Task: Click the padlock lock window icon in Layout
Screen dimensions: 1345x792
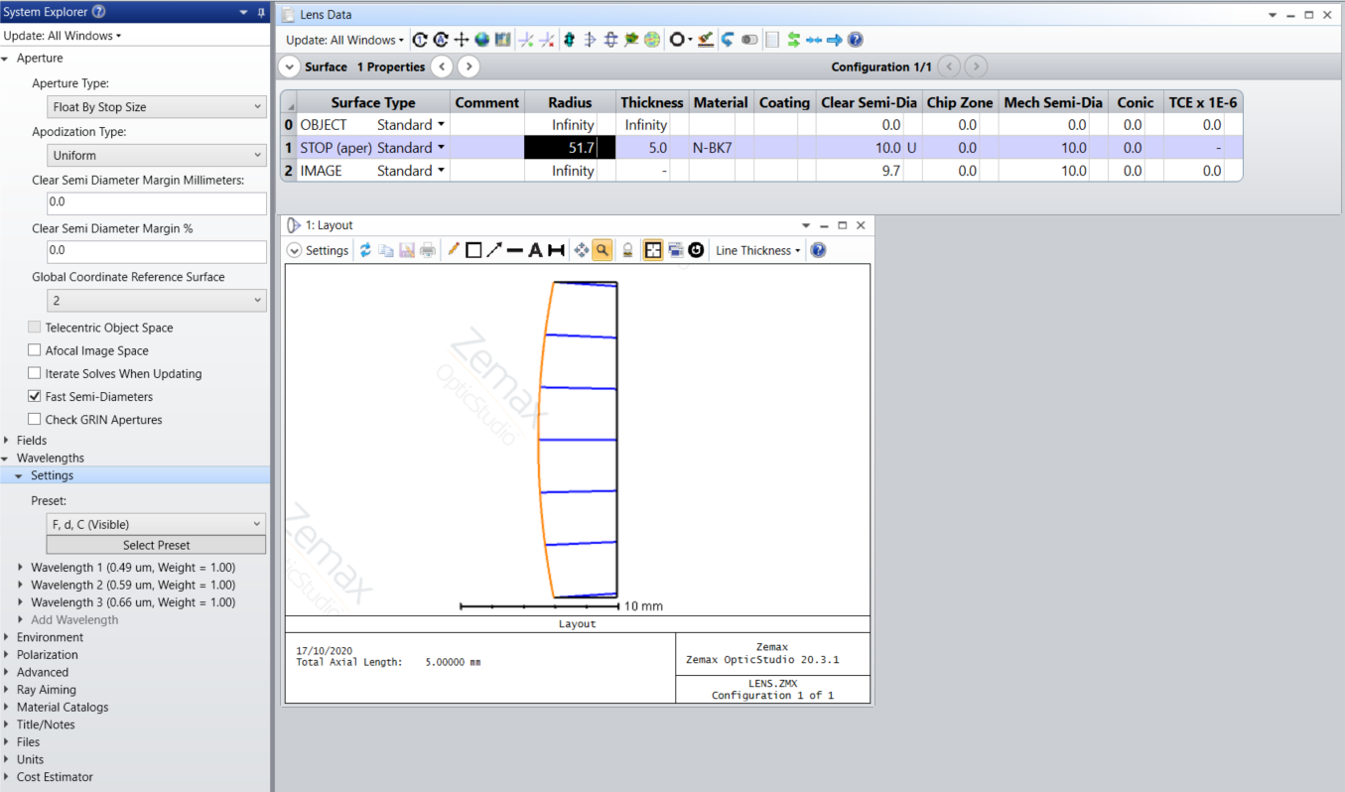Action: (627, 250)
